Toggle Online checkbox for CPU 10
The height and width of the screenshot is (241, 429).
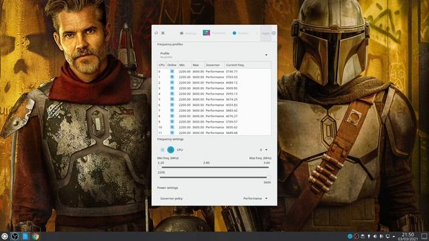click(x=172, y=127)
